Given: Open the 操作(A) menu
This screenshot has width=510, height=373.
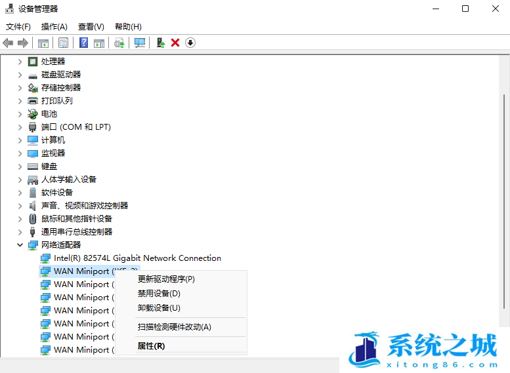Looking at the screenshot, I should [54, 27].
